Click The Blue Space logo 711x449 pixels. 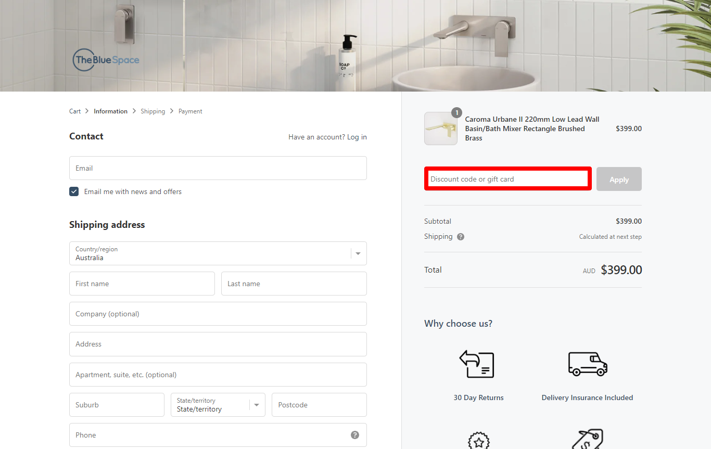point(106,60)
